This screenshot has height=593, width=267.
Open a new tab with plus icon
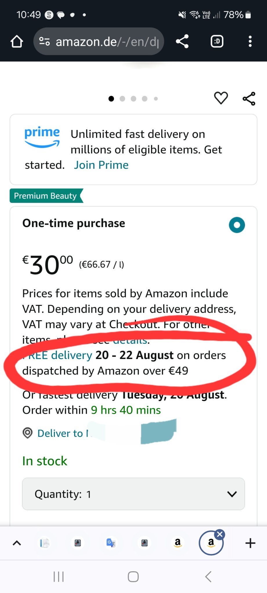[250, 543]
